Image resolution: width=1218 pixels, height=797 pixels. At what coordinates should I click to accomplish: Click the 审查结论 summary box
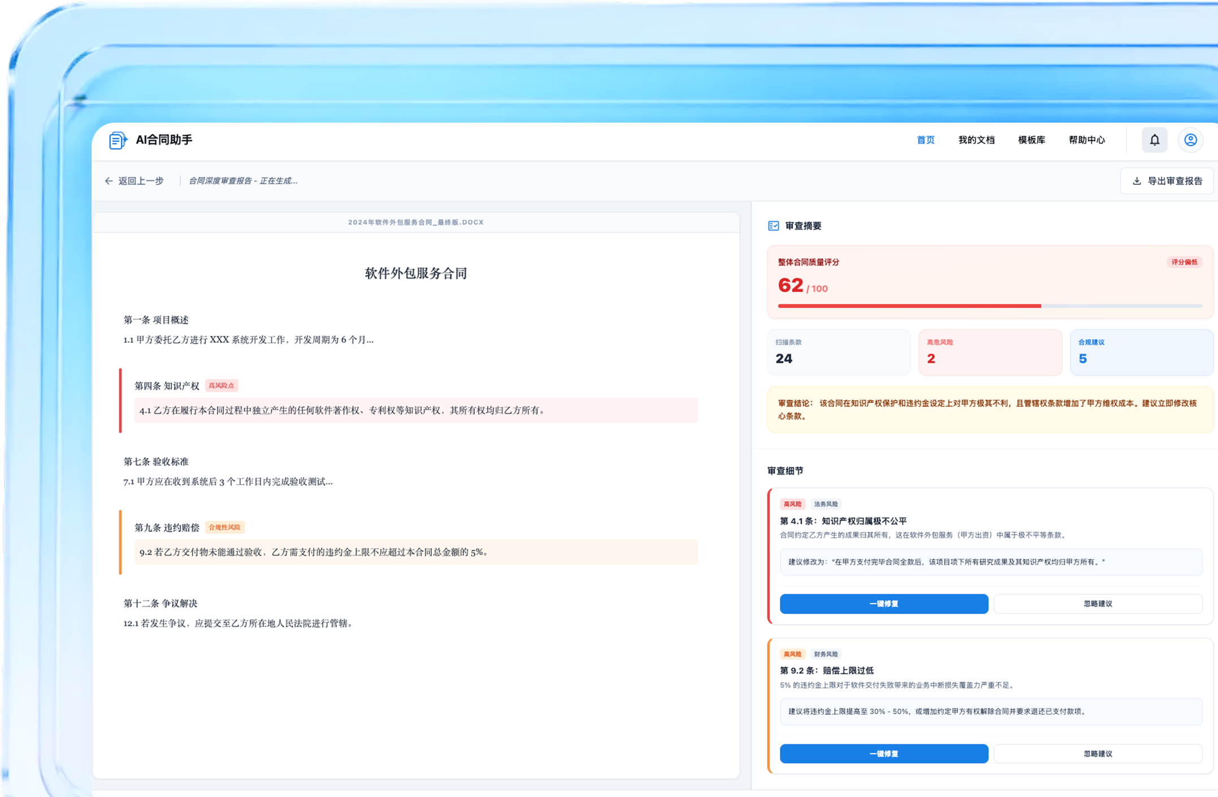(990, 410)
